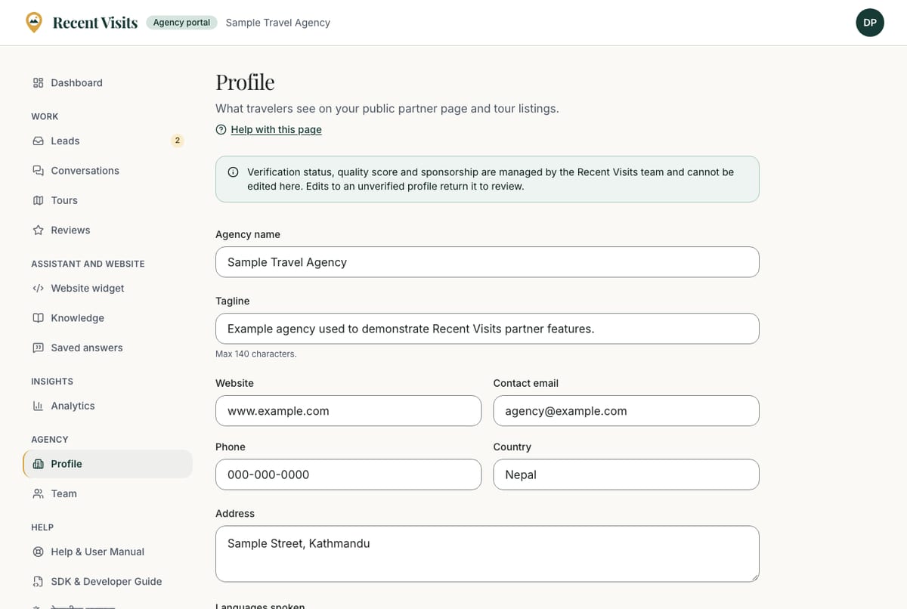
Task: Focus the Website field with www.example.com
Action: coord(348,411)
